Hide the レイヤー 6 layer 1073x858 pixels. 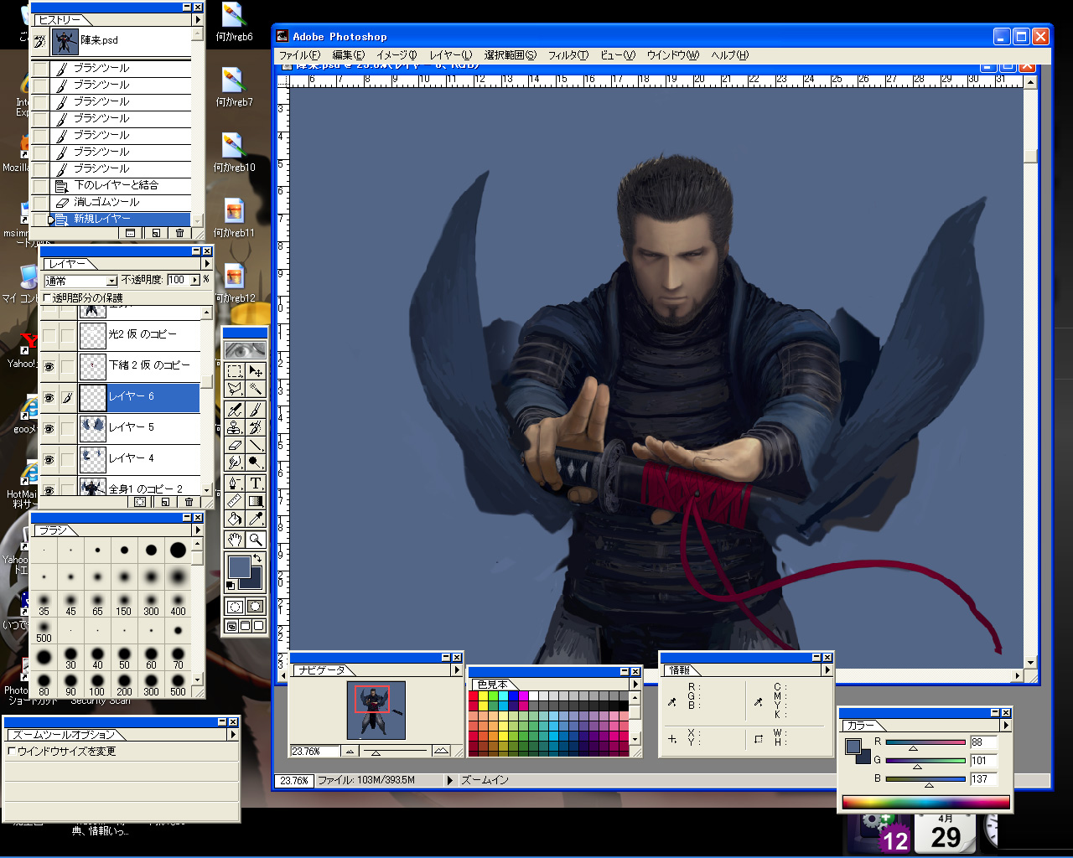(49, 397)
